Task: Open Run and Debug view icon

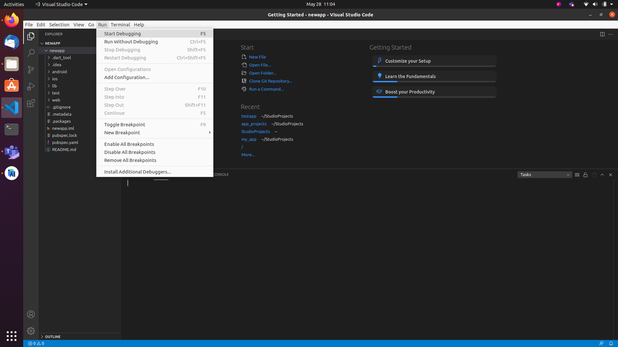Action: click(x=31, y=86)
